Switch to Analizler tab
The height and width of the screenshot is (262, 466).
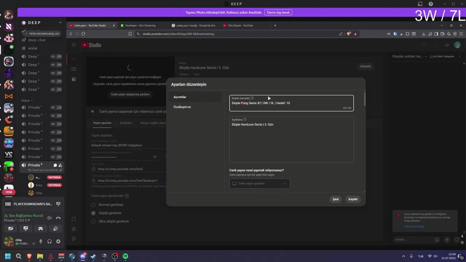tap(126, 123)
